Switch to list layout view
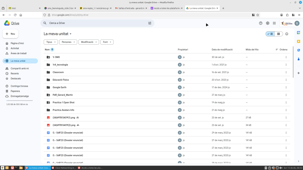Image resolution: width=303 pixels, height=170 pixels. point(270,34)
